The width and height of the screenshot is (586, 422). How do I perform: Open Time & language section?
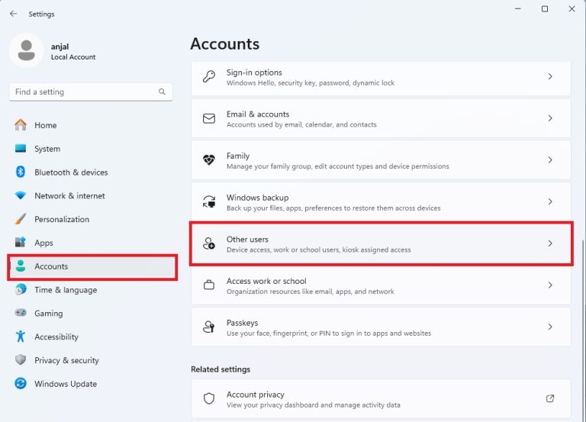(65, 290)
